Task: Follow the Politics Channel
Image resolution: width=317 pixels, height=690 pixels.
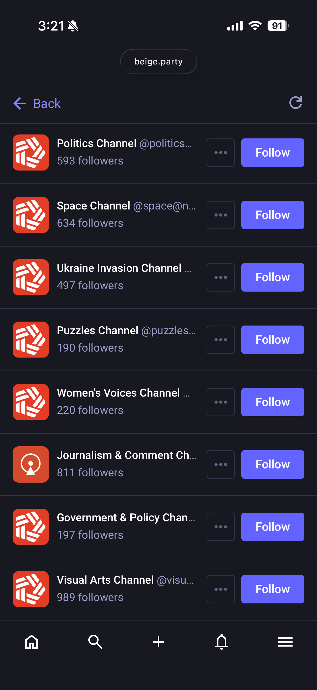Action: pos(272,153)
